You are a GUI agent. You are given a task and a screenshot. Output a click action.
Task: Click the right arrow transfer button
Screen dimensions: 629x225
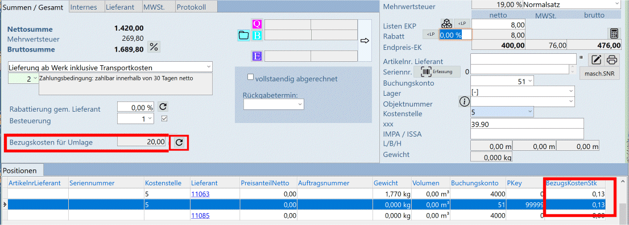(x=365, y=40)
